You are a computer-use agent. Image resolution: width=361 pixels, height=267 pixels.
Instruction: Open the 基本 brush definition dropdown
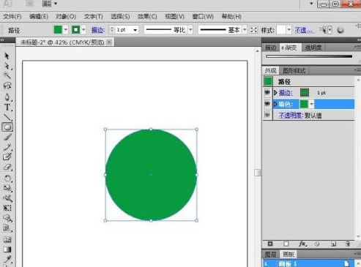pos(245,30)
